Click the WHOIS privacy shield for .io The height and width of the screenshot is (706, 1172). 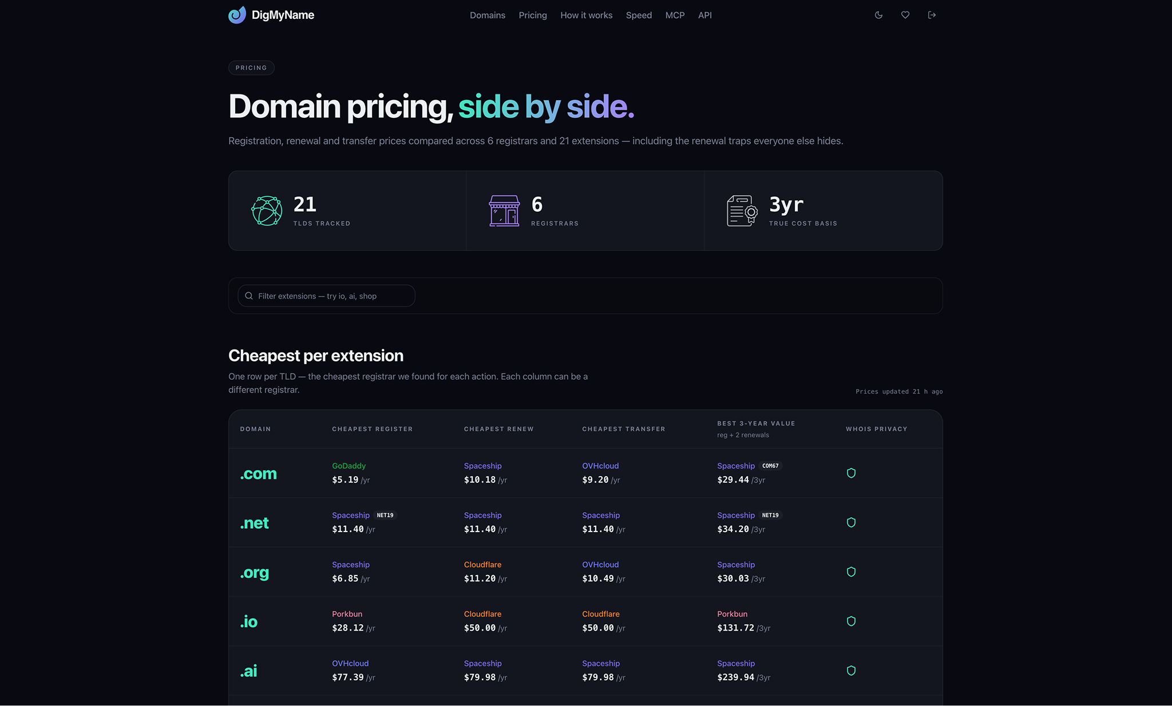pyautogui.click(x=851, y=621)
